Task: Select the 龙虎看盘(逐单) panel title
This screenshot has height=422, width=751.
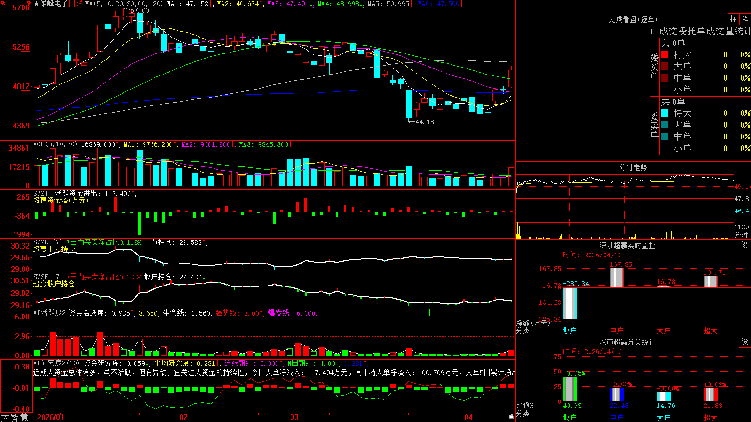Action: [x=633, y=19]
